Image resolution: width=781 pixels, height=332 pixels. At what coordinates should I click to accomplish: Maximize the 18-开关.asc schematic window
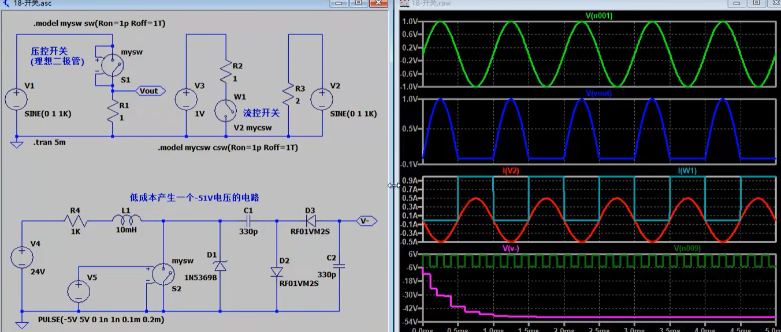pos(359,3)
